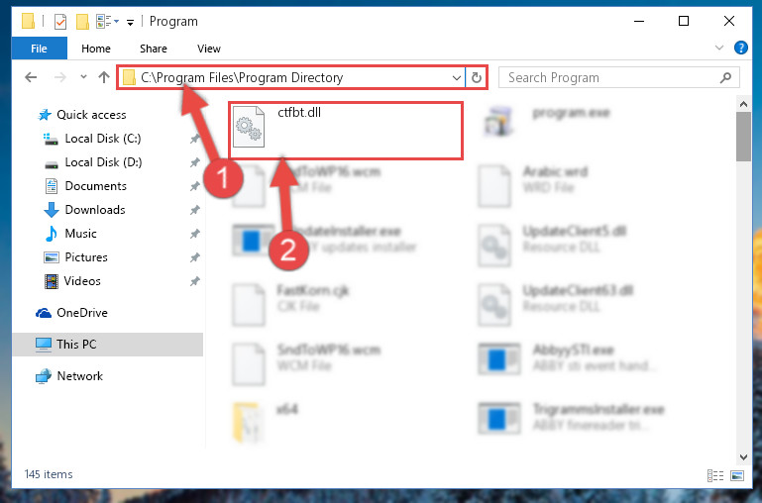This screenshot has width=762, height=503.
Task: Open the recent locations dropdown
Action: coord(83,76)
